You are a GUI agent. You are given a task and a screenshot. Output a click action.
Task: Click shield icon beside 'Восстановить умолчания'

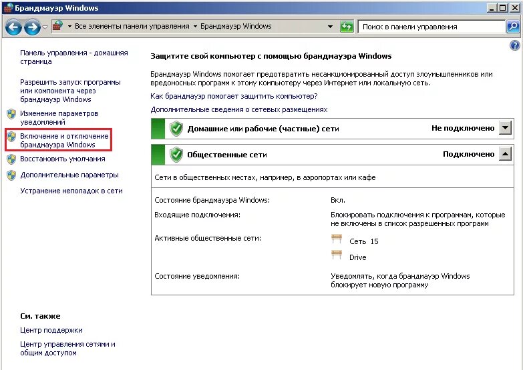[x=11, y=159]
